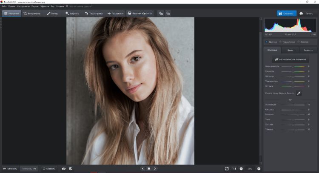Click the portrait photo in canvas

[131, 91]
